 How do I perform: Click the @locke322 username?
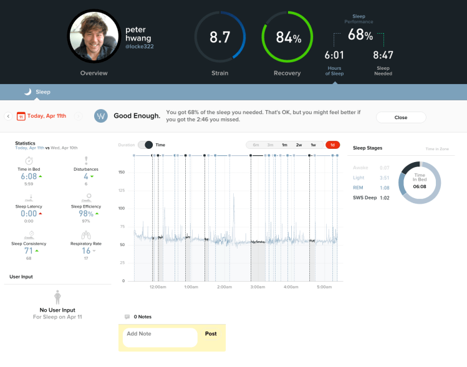(x=140, y=47)
